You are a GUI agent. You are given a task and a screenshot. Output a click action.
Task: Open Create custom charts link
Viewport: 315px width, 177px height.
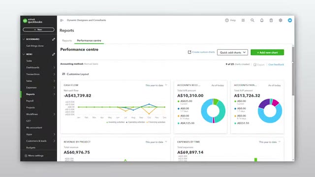click(x=203, y=52)
